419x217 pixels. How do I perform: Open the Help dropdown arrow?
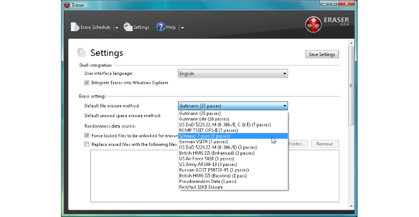pos(182,28)
